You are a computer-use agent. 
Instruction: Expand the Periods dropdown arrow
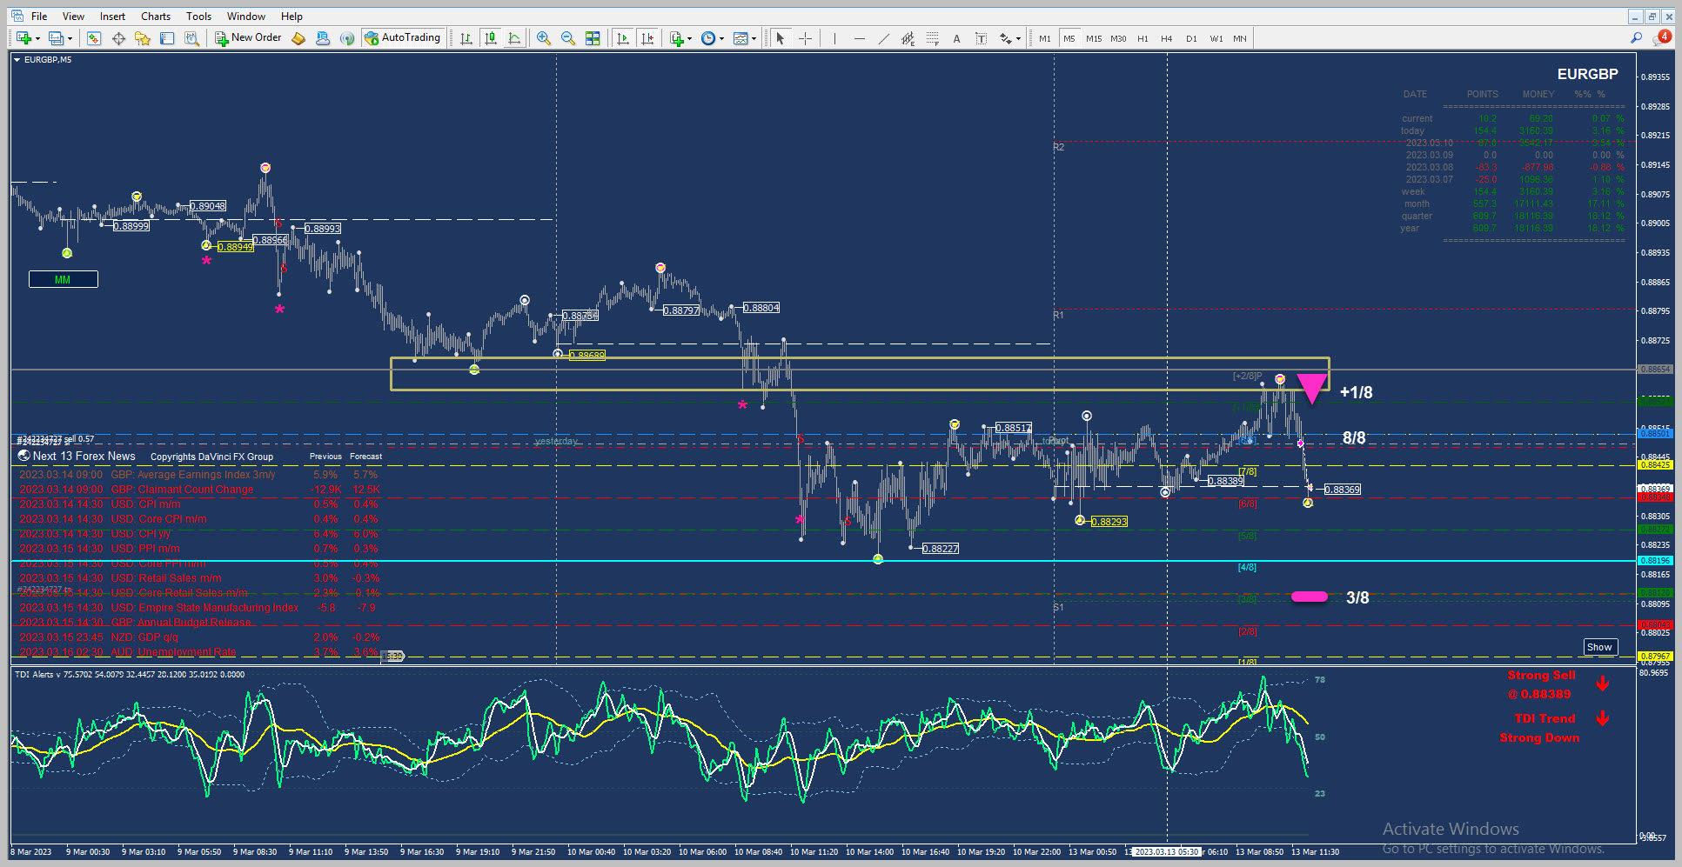point(721,38)
